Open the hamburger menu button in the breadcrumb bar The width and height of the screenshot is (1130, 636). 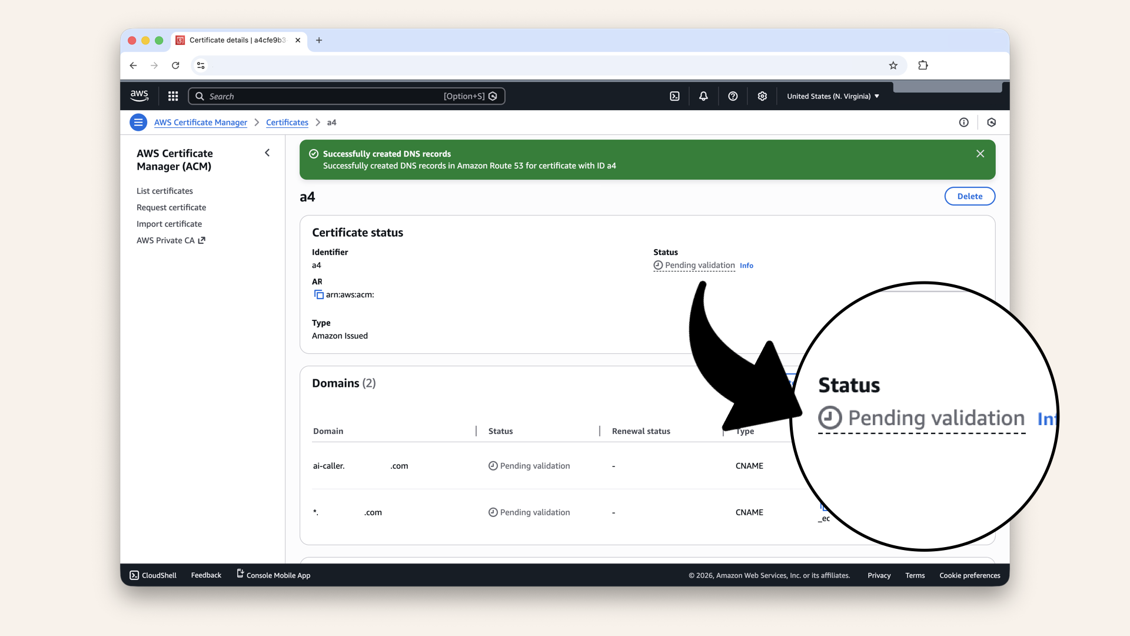point(138,122)
